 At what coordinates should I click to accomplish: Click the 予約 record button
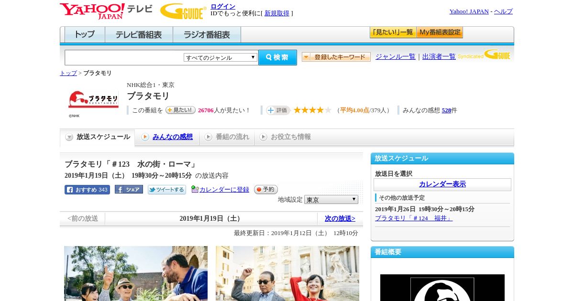[266, 190]
